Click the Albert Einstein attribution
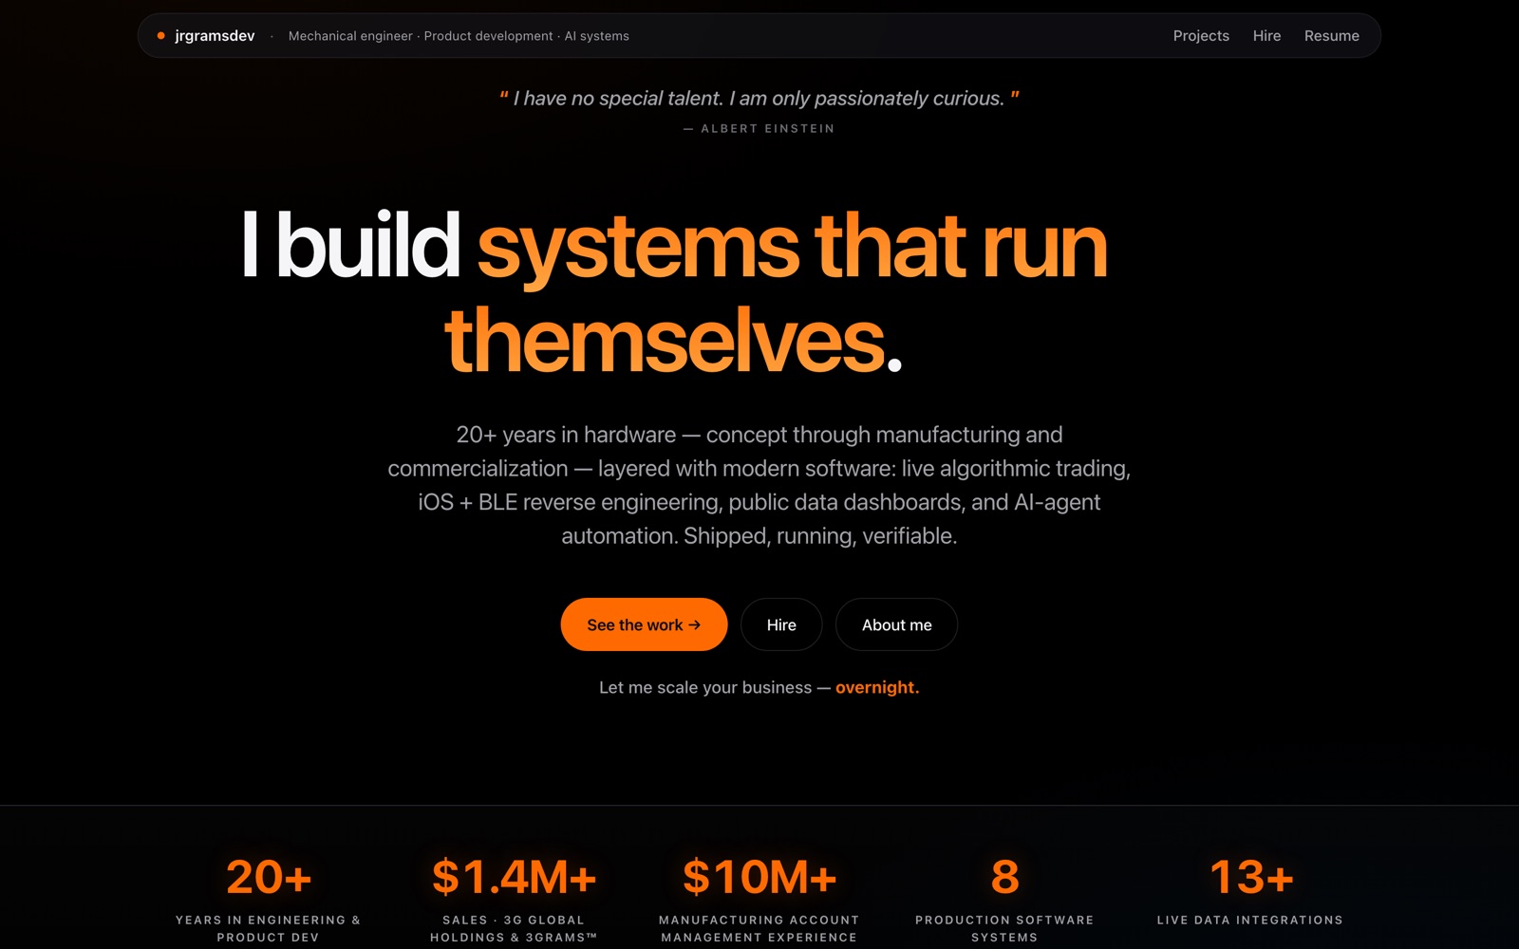Image resolution: width=1519 pixels, height=949 pixels. pyautogui.click(x=759, y=128)
